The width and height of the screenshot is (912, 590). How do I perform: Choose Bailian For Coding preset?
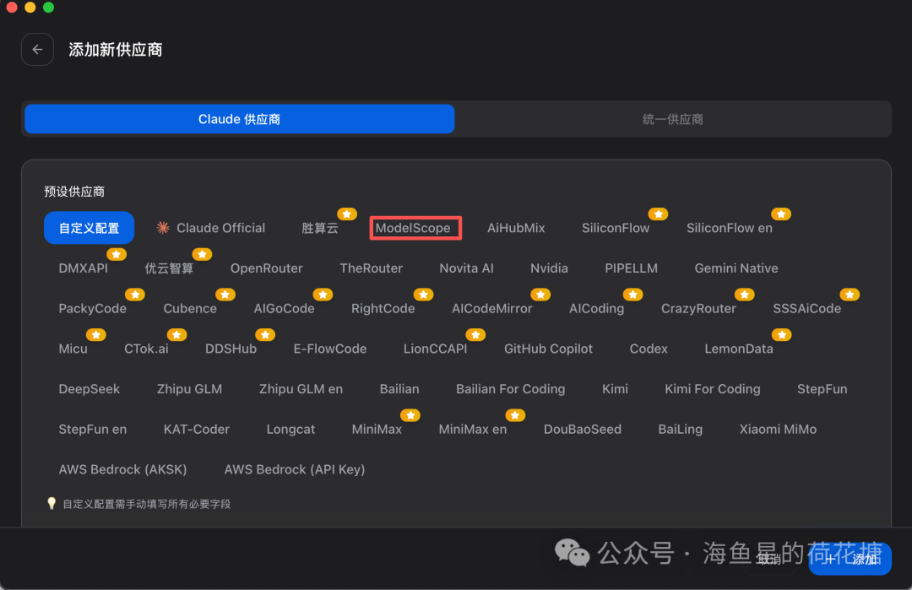click(x=510, y=389)
